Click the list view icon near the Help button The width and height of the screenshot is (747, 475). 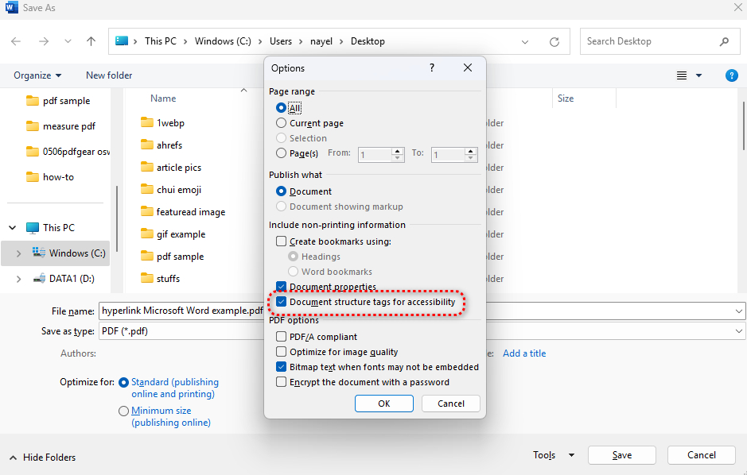click(x=681, y=75)
